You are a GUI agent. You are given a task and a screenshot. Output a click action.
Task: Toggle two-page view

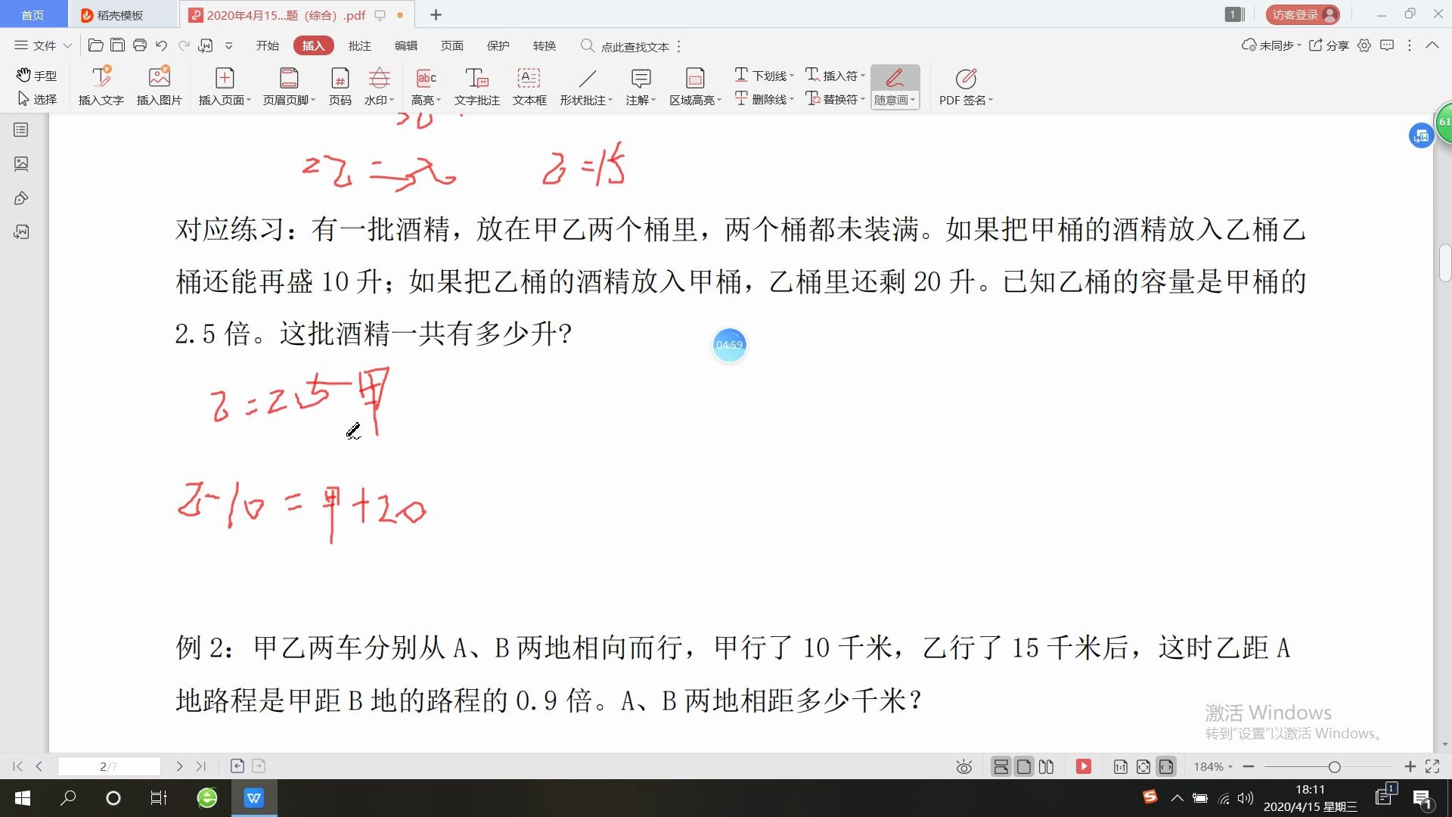tap(1047, 767)
